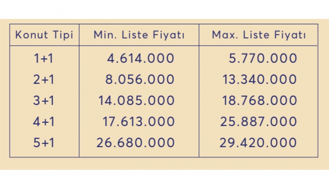Click the 2+1 housing type cell
This screenshot has width=329, height=189.
pyautogui.click(x=44, y=80)
